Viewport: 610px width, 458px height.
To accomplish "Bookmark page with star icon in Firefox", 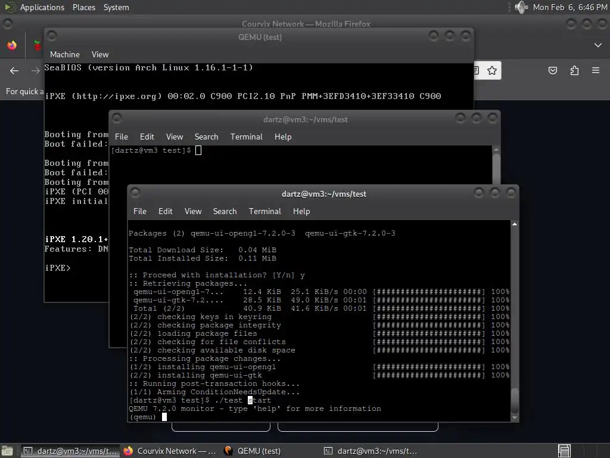I will point(491,70).
